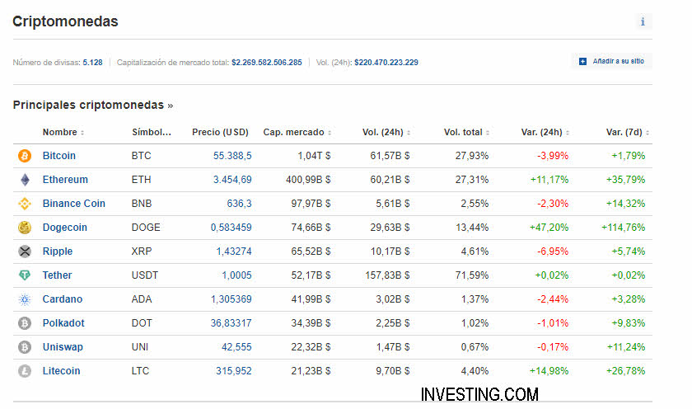Open the Polkadot name link
This screenshot has width=692, height=409.
pyautogui.click(x=63, y=323)
